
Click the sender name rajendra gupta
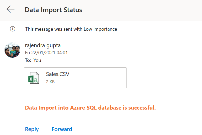[42, 45]
